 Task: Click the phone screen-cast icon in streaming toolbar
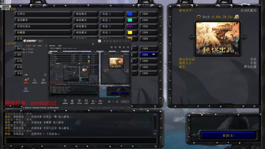coord(79,101)
